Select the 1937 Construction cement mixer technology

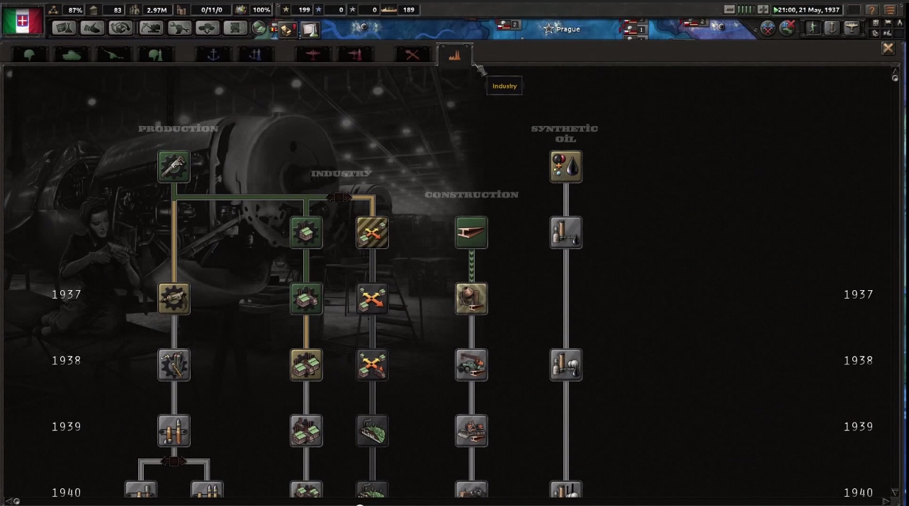[x=471, y=299]
